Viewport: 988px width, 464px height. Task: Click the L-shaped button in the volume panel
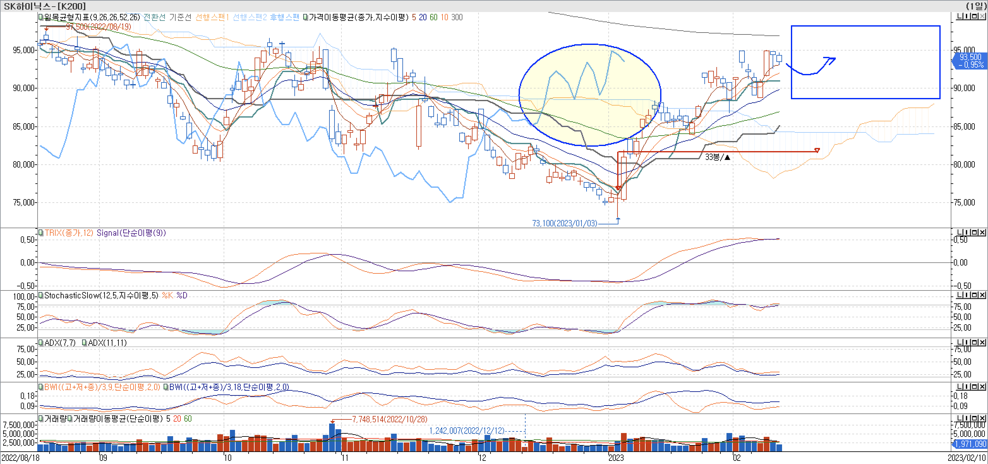click(x=960, y=418)
